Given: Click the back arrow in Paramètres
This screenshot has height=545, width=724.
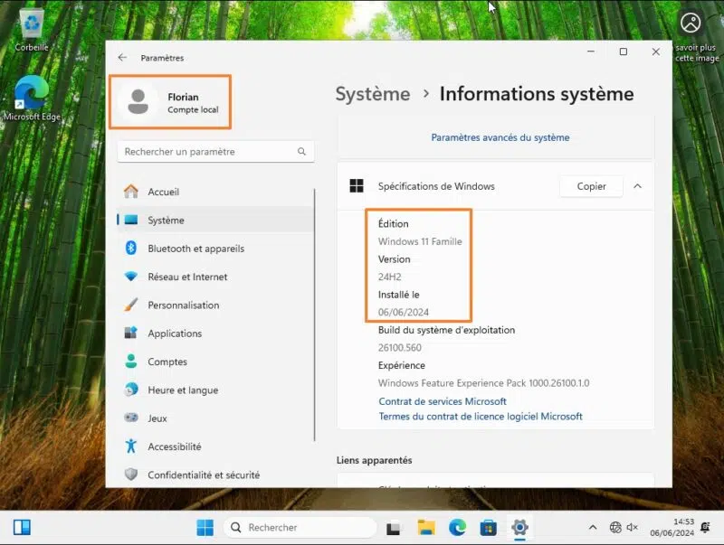Looking at the screenshot, I should (x=123, y=57).
